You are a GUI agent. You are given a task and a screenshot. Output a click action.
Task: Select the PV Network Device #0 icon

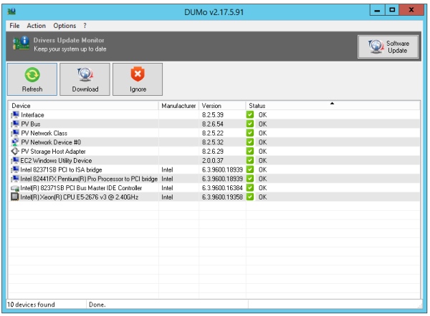coord(15,142)
